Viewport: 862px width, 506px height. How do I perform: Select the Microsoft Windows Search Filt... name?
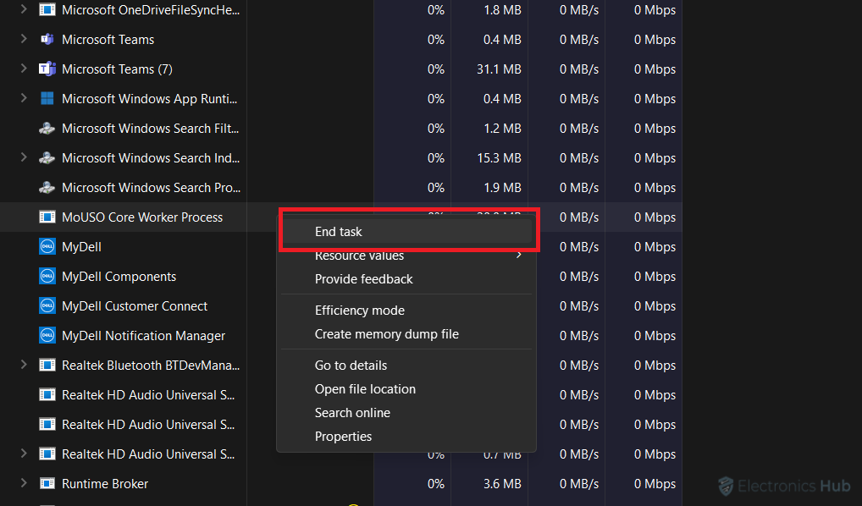tap(151, 129)
